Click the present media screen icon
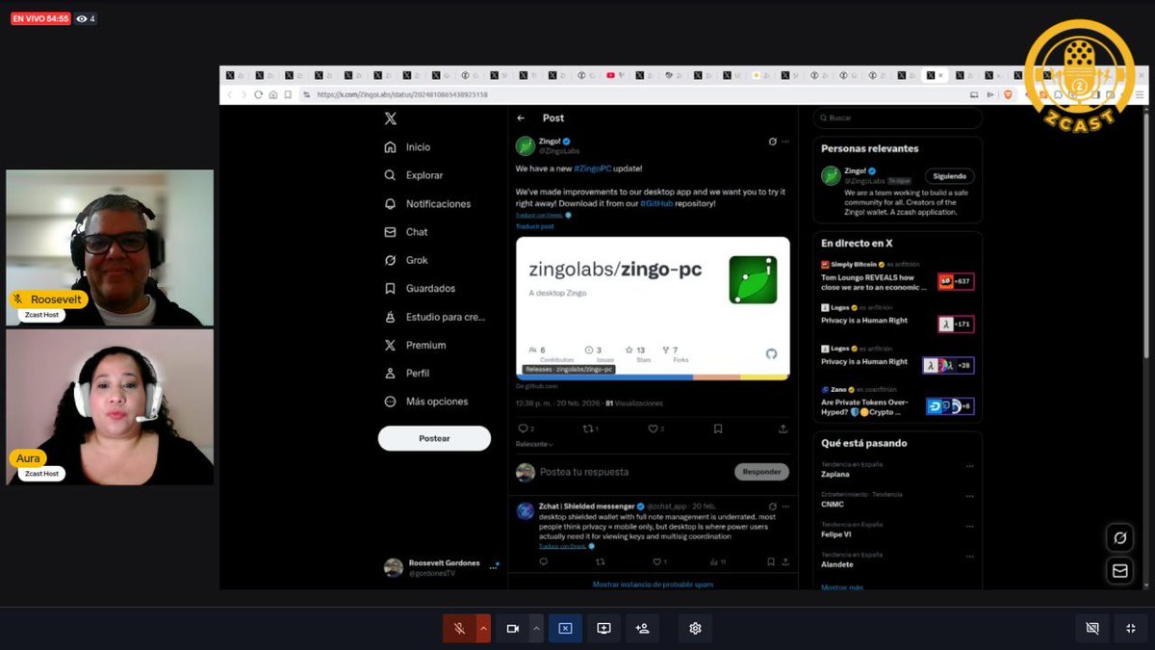Image resolution: width=1155 pixels, height=650 pixels. (x=603, y=629)
